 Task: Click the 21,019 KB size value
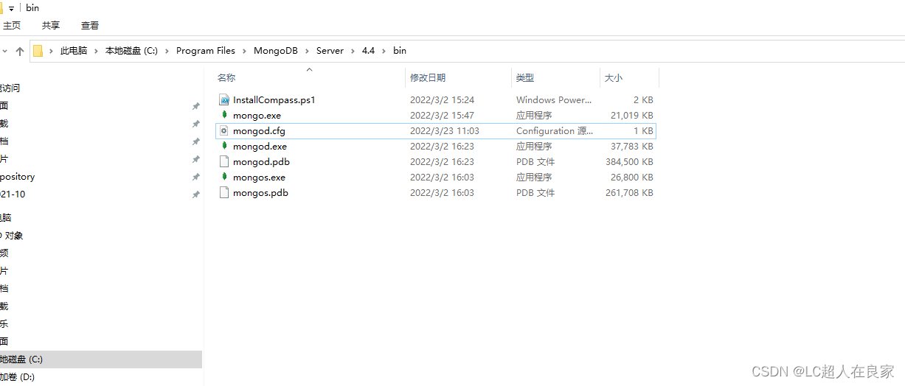tap(632, 115)
